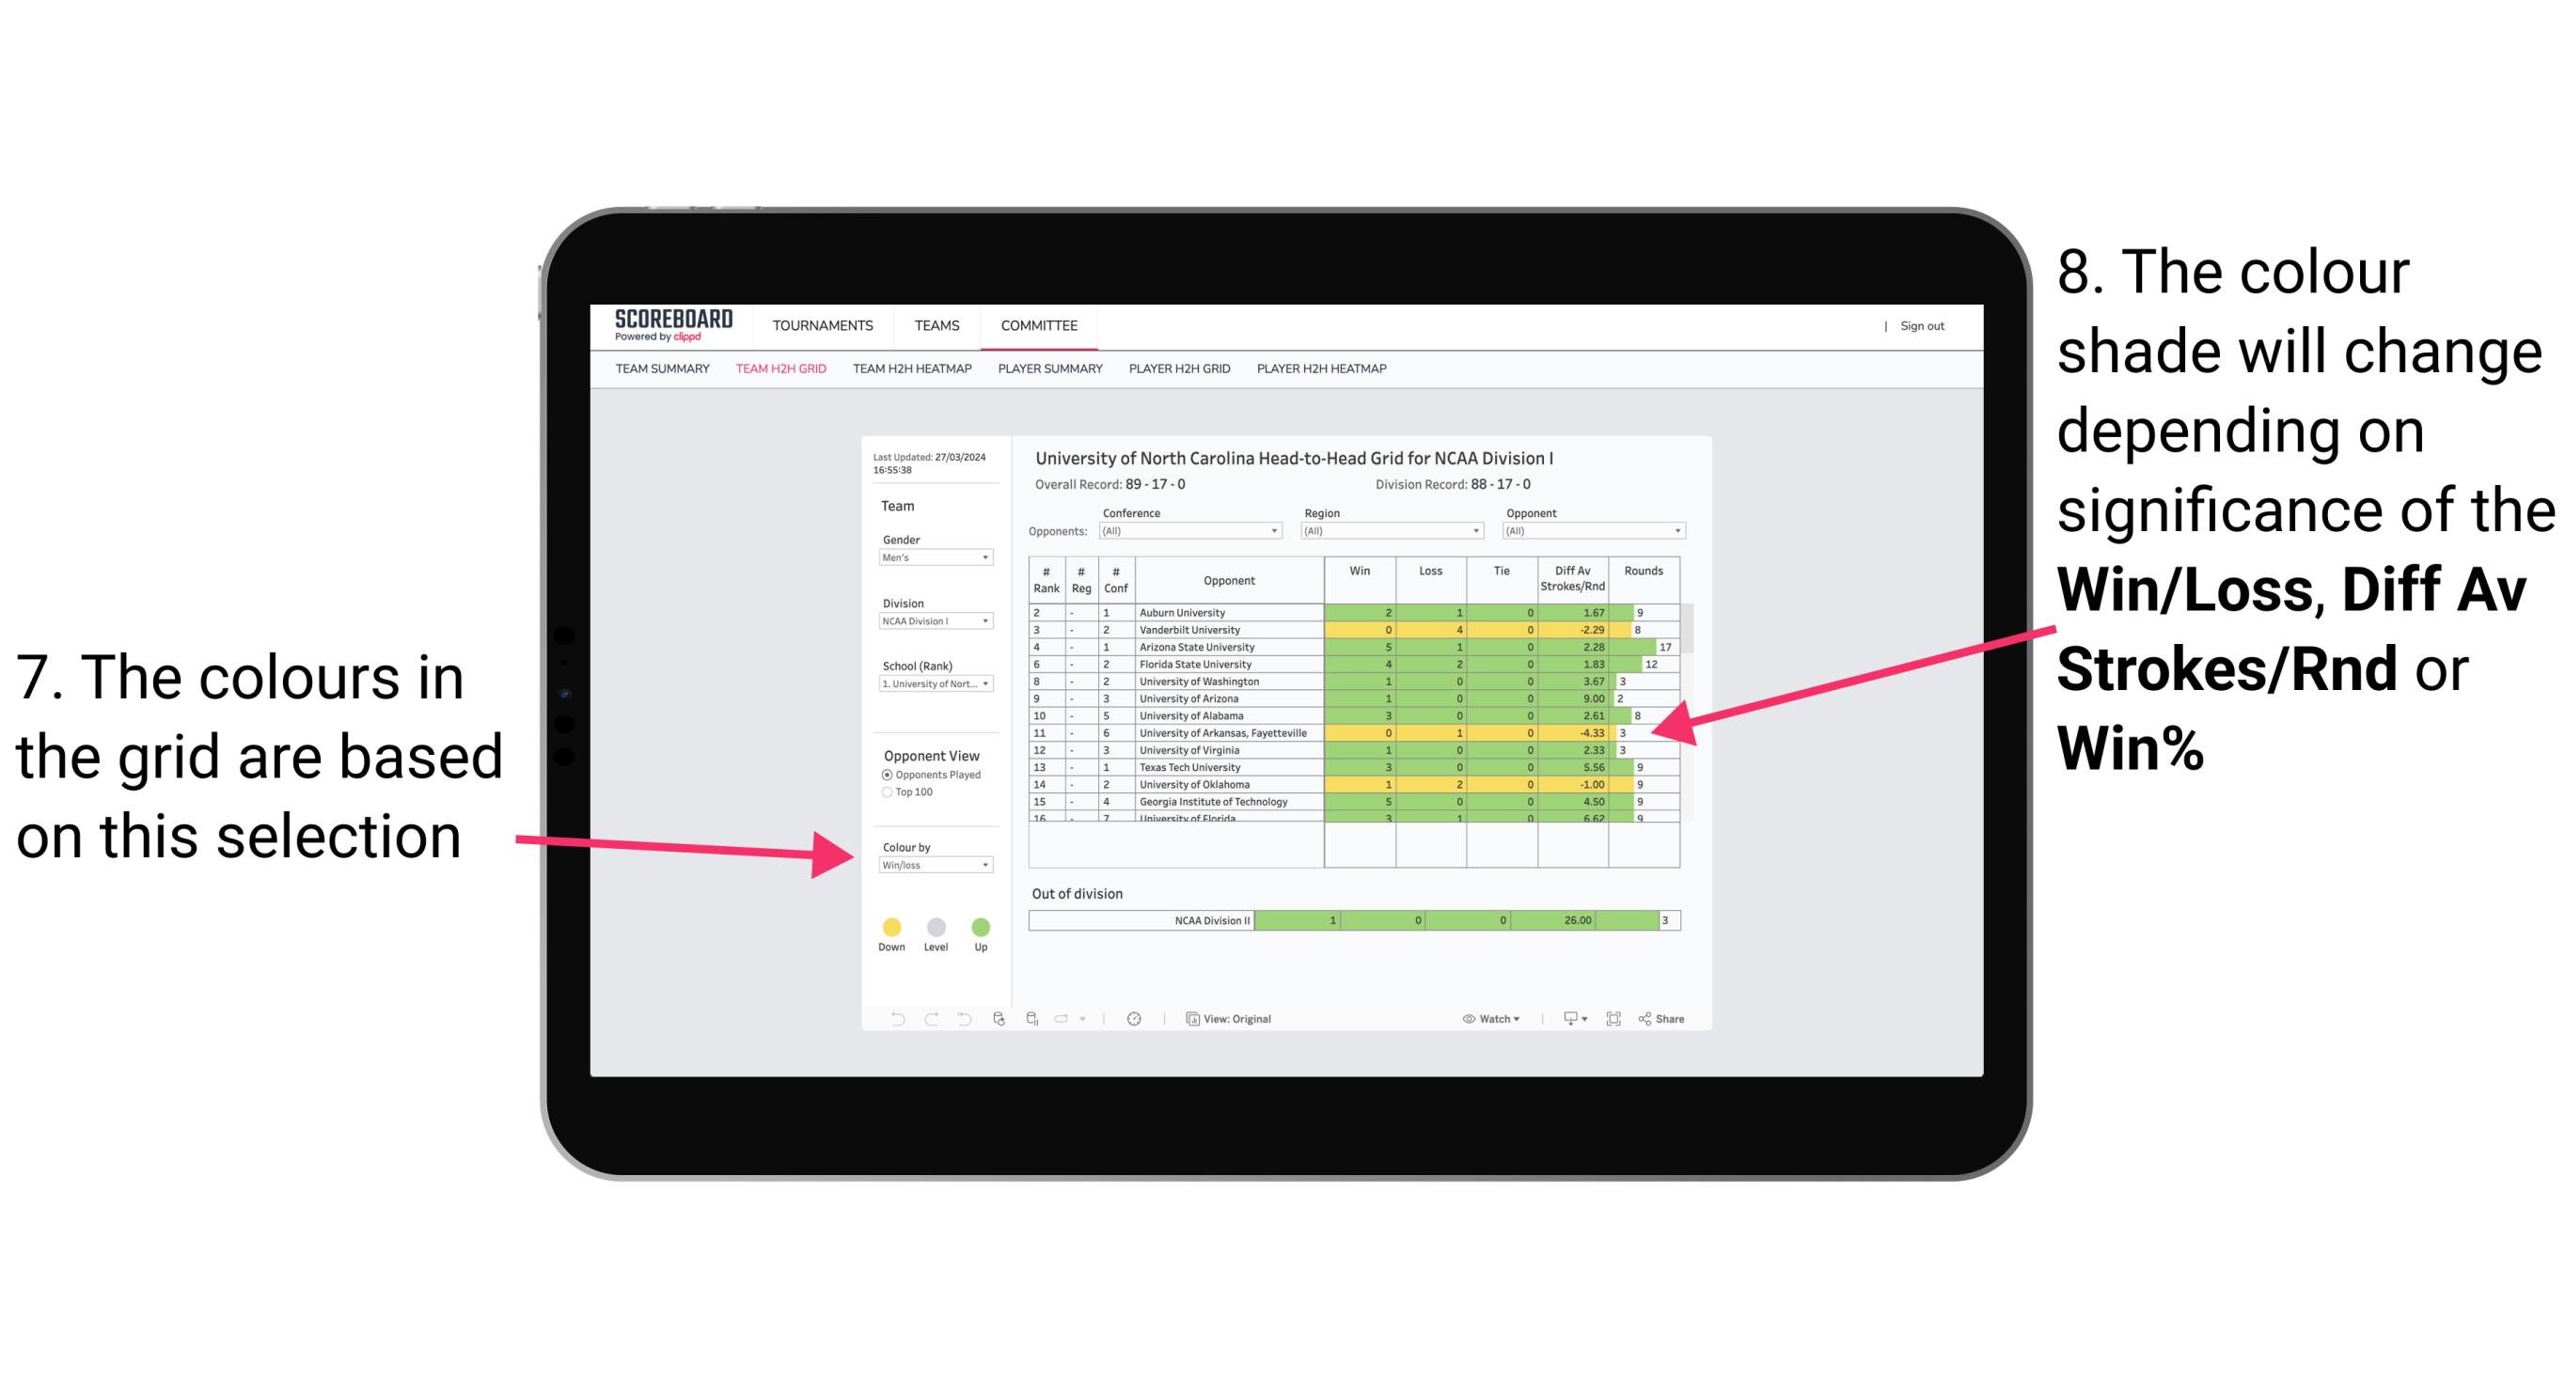Click the View Original icon

point(1189,1018)
